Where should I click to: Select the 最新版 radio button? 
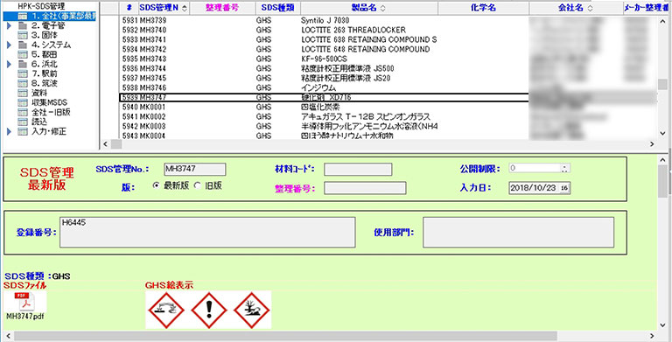pos(157,185)
